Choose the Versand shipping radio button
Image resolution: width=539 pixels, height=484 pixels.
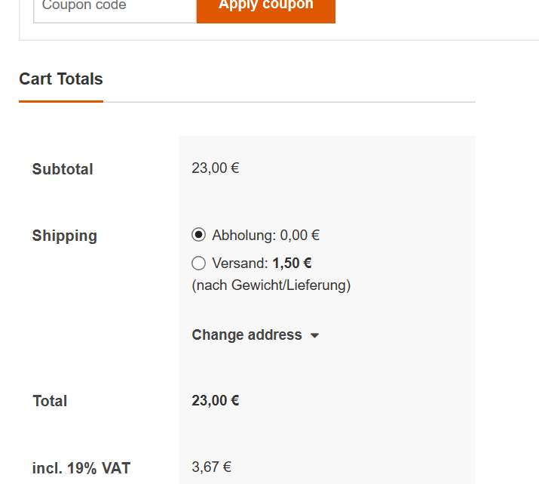point(199,264)
